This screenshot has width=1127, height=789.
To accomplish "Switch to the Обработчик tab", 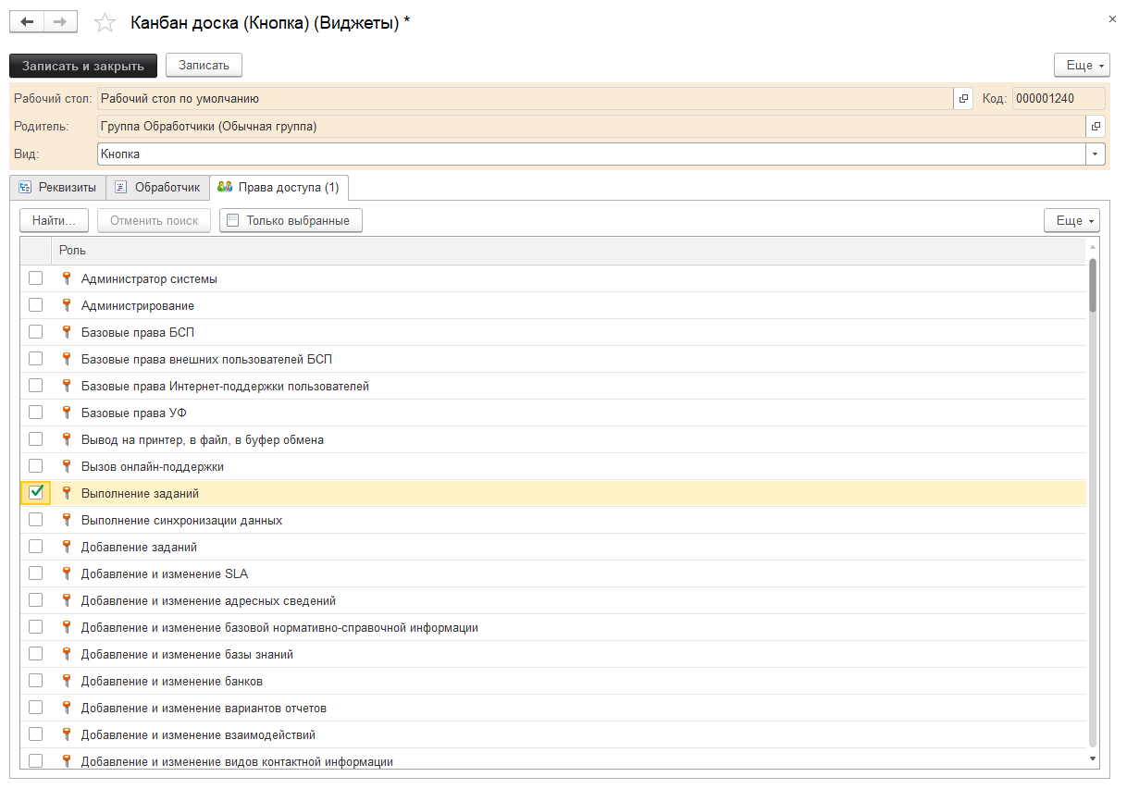I will pos(157,188).
